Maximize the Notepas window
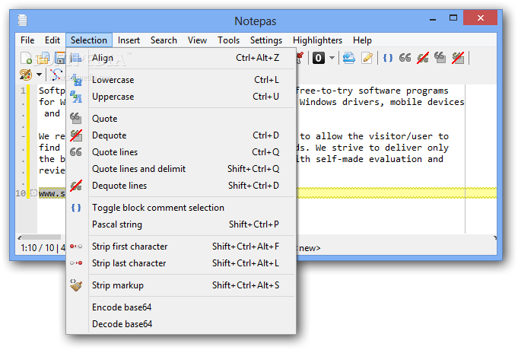The image size is (518, 350). 453,17
